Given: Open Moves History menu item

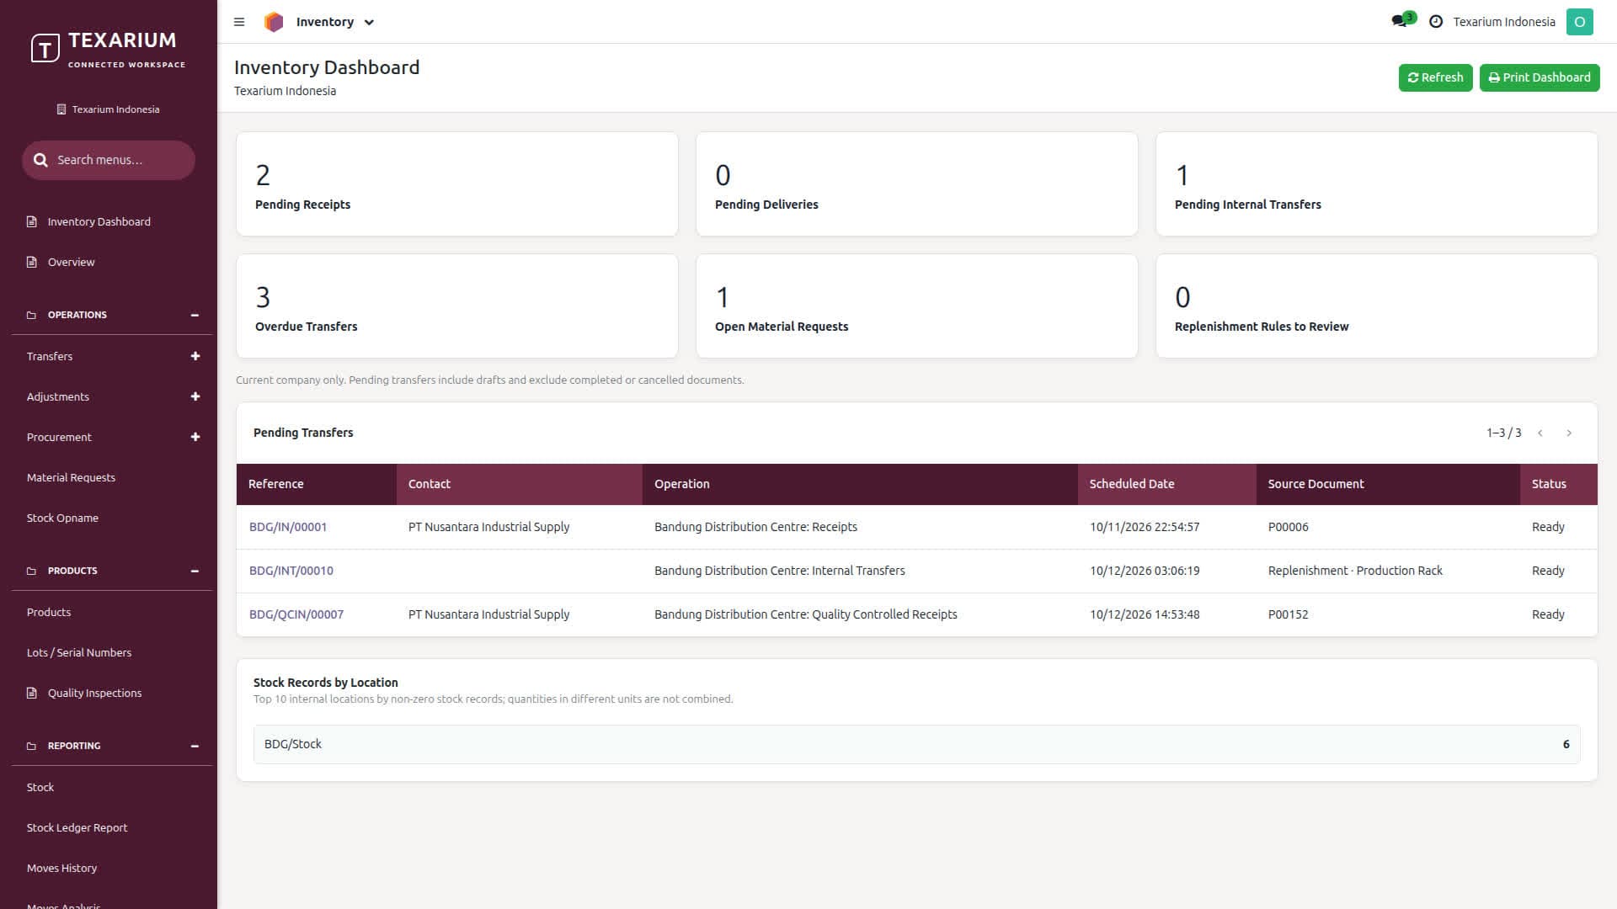Looking at the screenshot, I should tap(61, 868).
